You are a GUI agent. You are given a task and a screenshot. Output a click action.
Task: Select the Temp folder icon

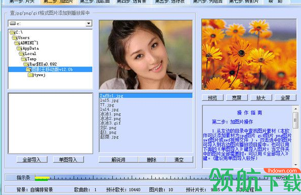coord(24,59)
